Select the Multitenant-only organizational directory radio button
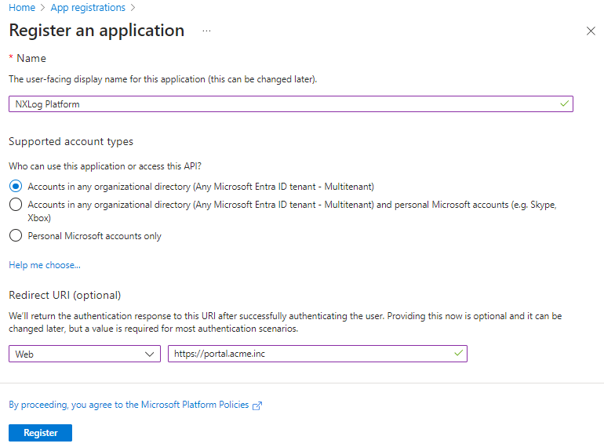604x447 pixels. pyautogui.click(x=16, y=187)
